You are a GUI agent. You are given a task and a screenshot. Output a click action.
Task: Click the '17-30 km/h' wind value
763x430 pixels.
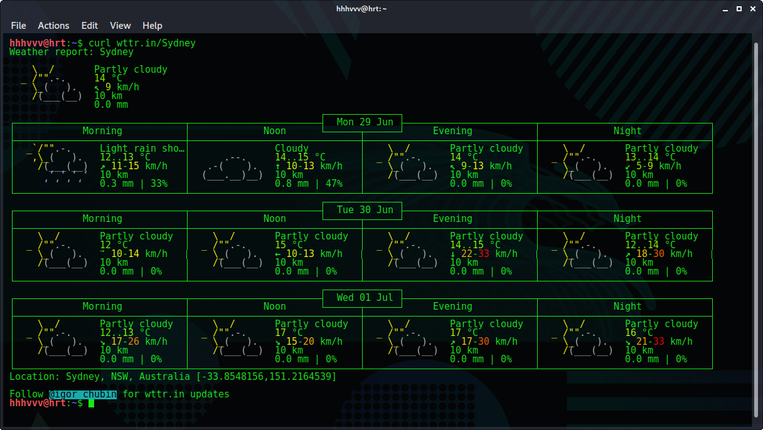click(x=489, y=342)
